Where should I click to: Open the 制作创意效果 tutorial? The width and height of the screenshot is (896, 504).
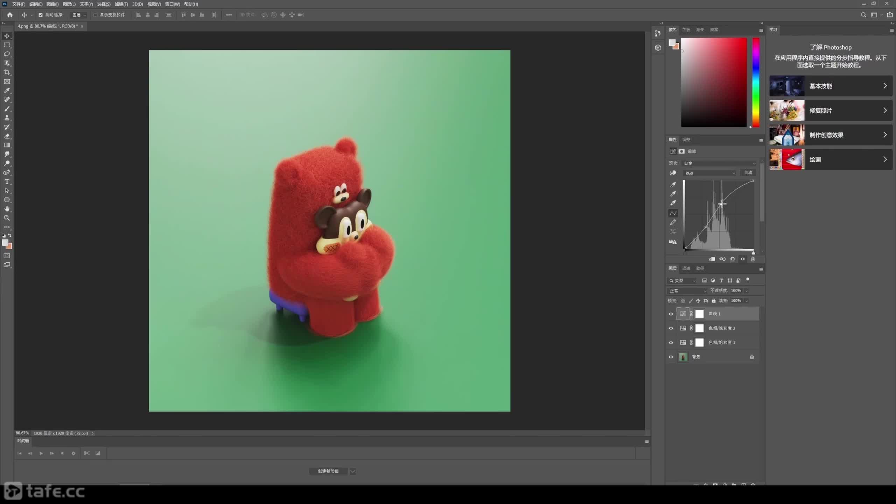pos(831,135)
